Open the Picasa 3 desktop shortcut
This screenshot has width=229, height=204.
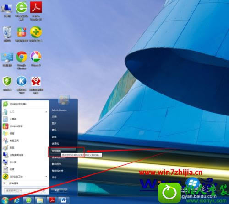[x=36, y=59]
